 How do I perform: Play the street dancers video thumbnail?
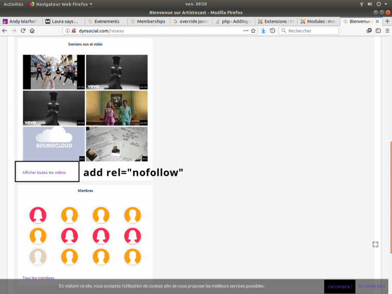click(54, 72)
